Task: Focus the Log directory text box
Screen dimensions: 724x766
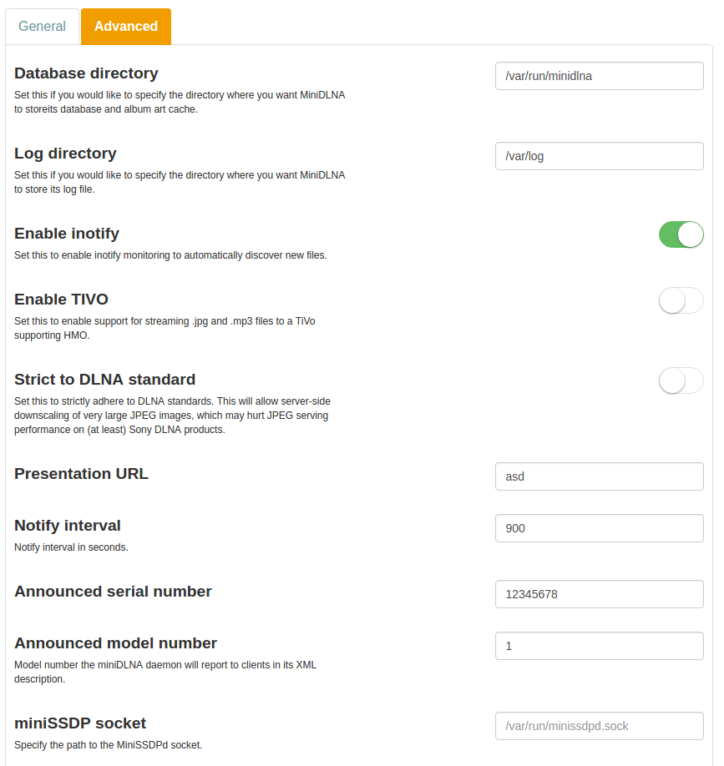Action: coord(599,156)
